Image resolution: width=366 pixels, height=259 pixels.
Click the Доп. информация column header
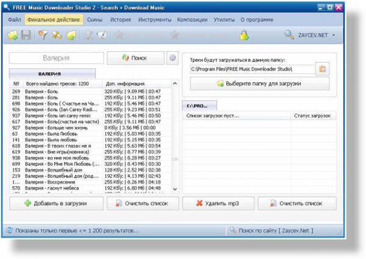click(137, 84)
